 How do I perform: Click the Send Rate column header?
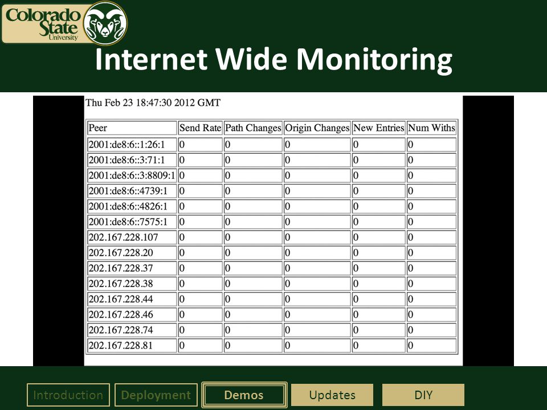coord(200,128)
